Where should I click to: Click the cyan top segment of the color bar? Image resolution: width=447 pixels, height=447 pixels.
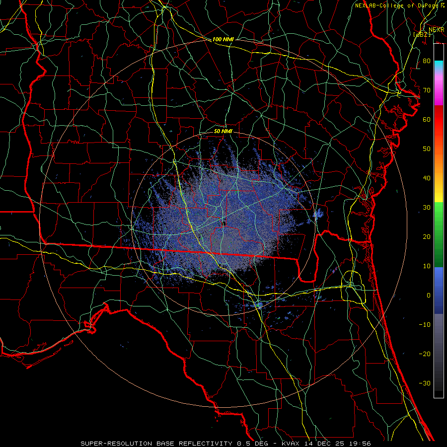(439, 65)
